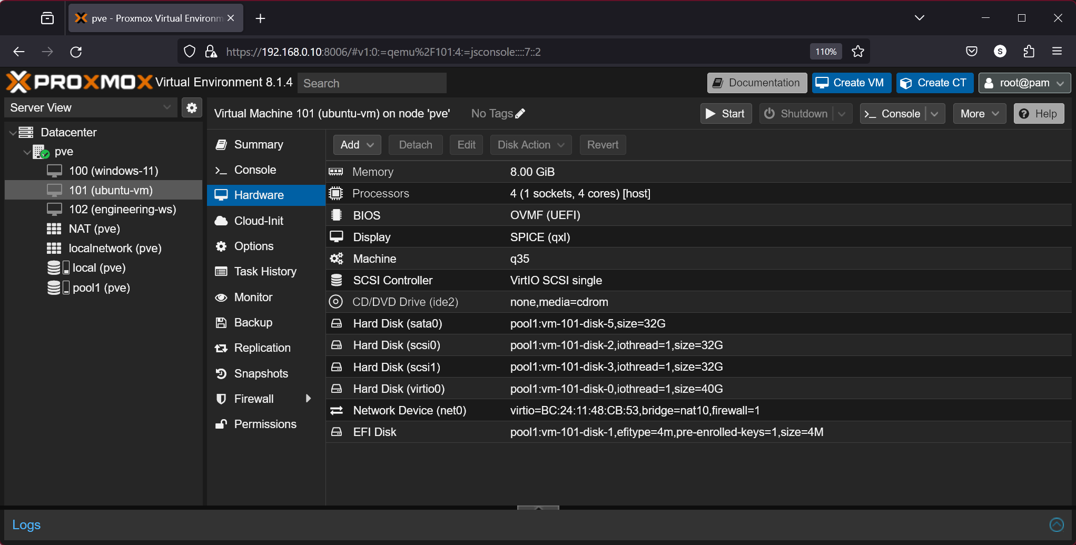Click the Detach button
This screenshot has height=545, width=1076.
coord(416,145)
